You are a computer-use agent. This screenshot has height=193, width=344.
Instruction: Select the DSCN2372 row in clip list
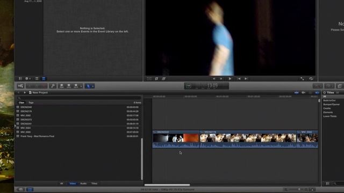click(x=77, y=120)
